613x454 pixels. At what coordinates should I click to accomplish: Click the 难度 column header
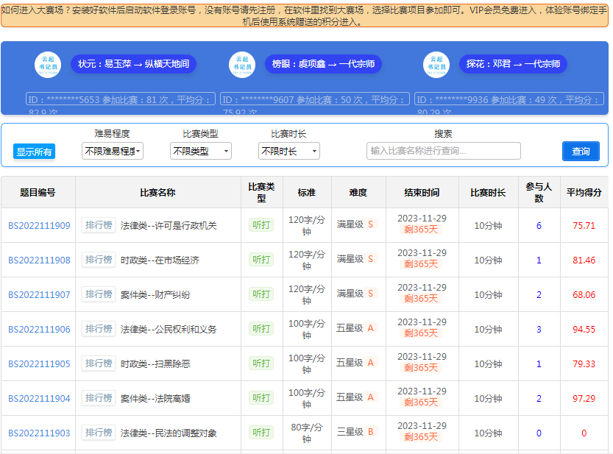click(x=358, y=192)
